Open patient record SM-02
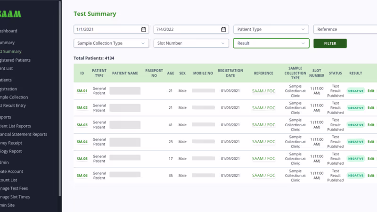Viewport: 377px width, 212px height. 82,108
